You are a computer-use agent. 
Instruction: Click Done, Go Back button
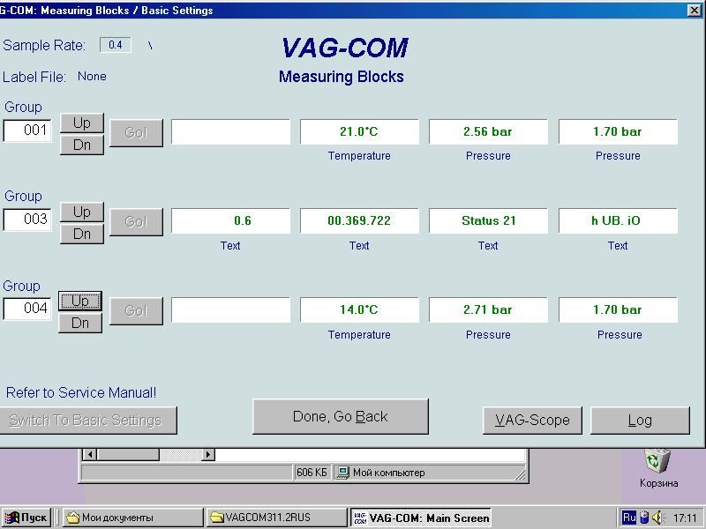340,417
